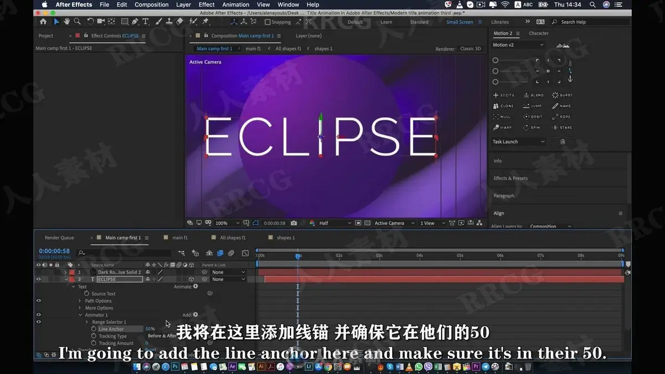Toggle the 3D layer switch for ECLIPSE
Image resolution: width=665 pixels, height=374 pixels.
coord(191,279)
